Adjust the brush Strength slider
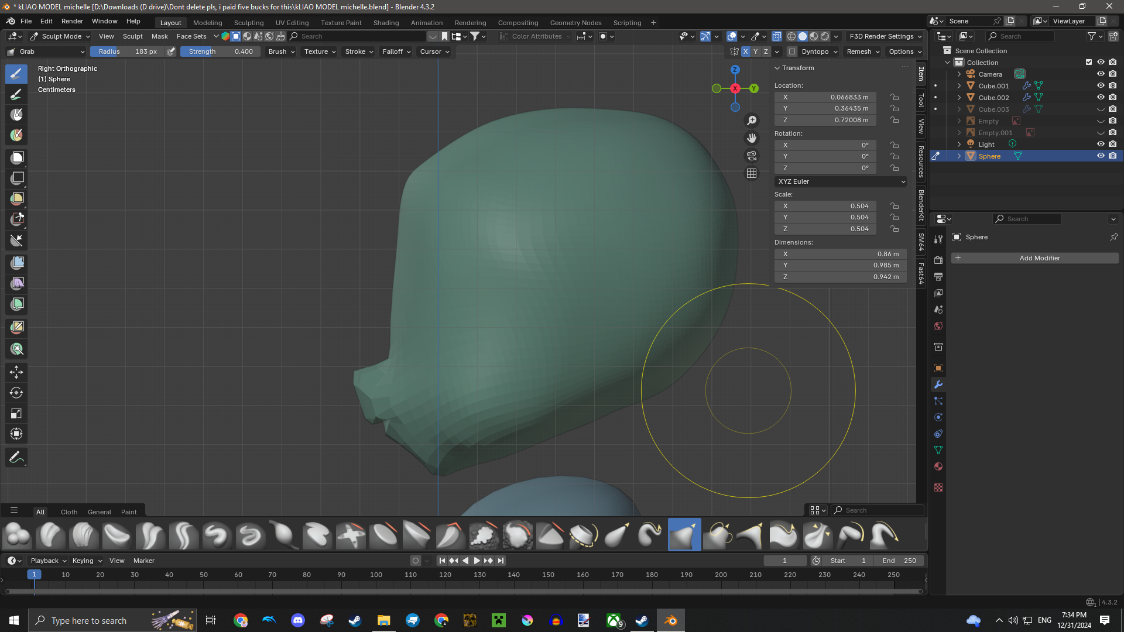 pyautogui.click(x=221, y=51)
